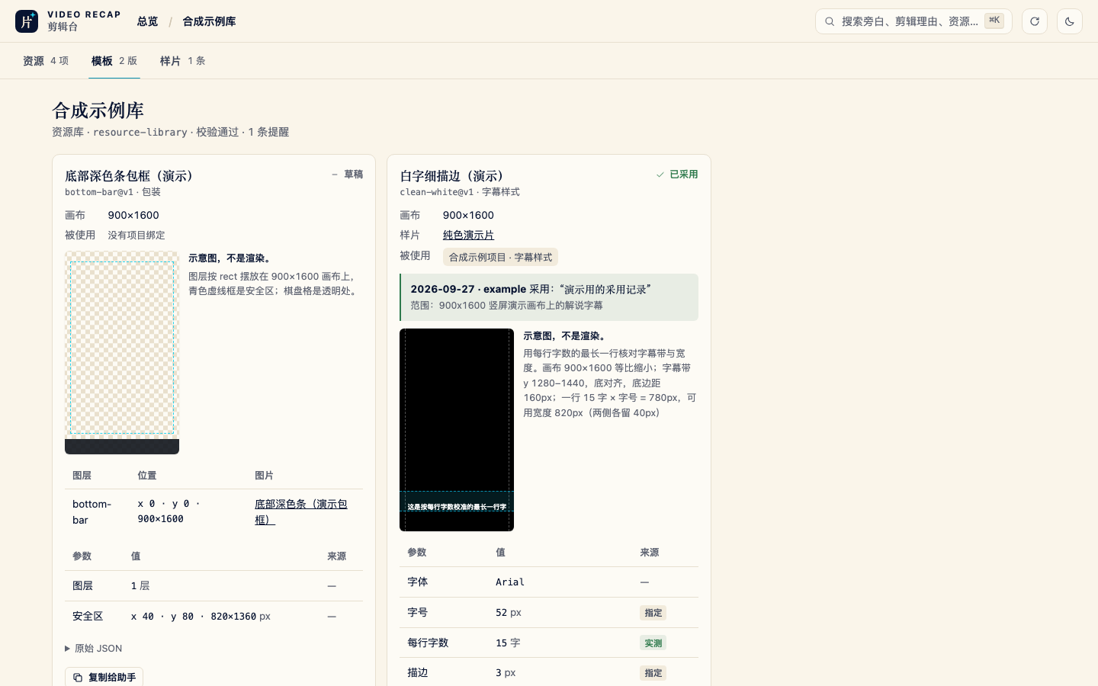
Task: Click the 合成示例库 page heading
Action: [98, 111]
